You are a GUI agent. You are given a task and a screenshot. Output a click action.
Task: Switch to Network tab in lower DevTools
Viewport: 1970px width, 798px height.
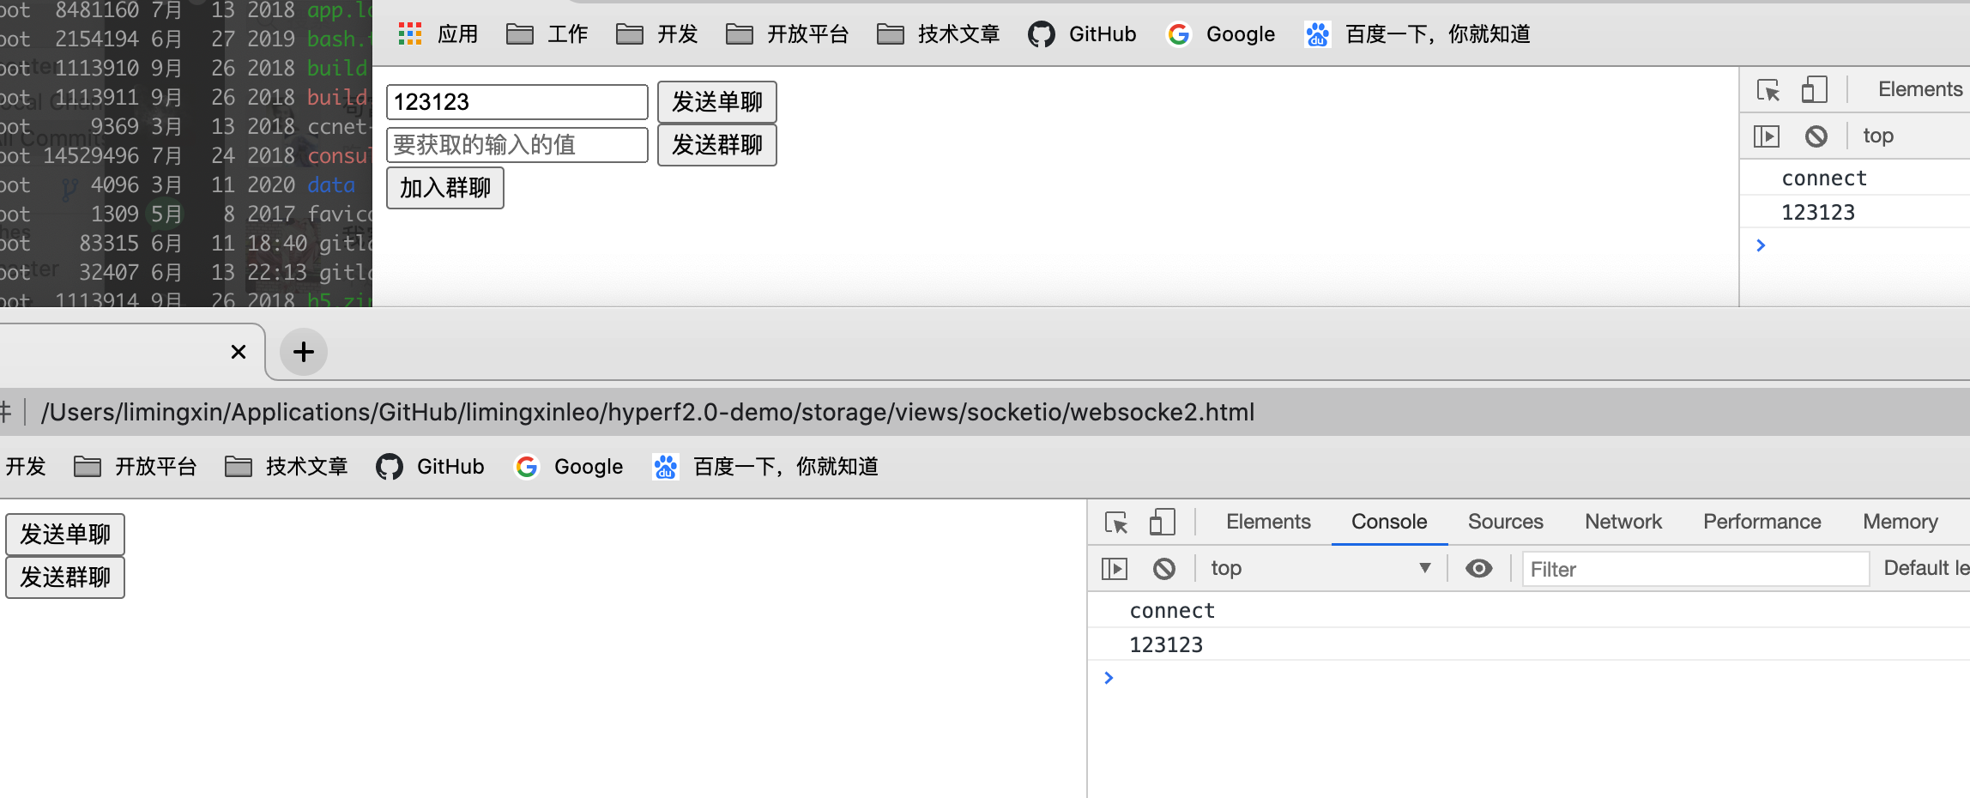point(1623,522)
